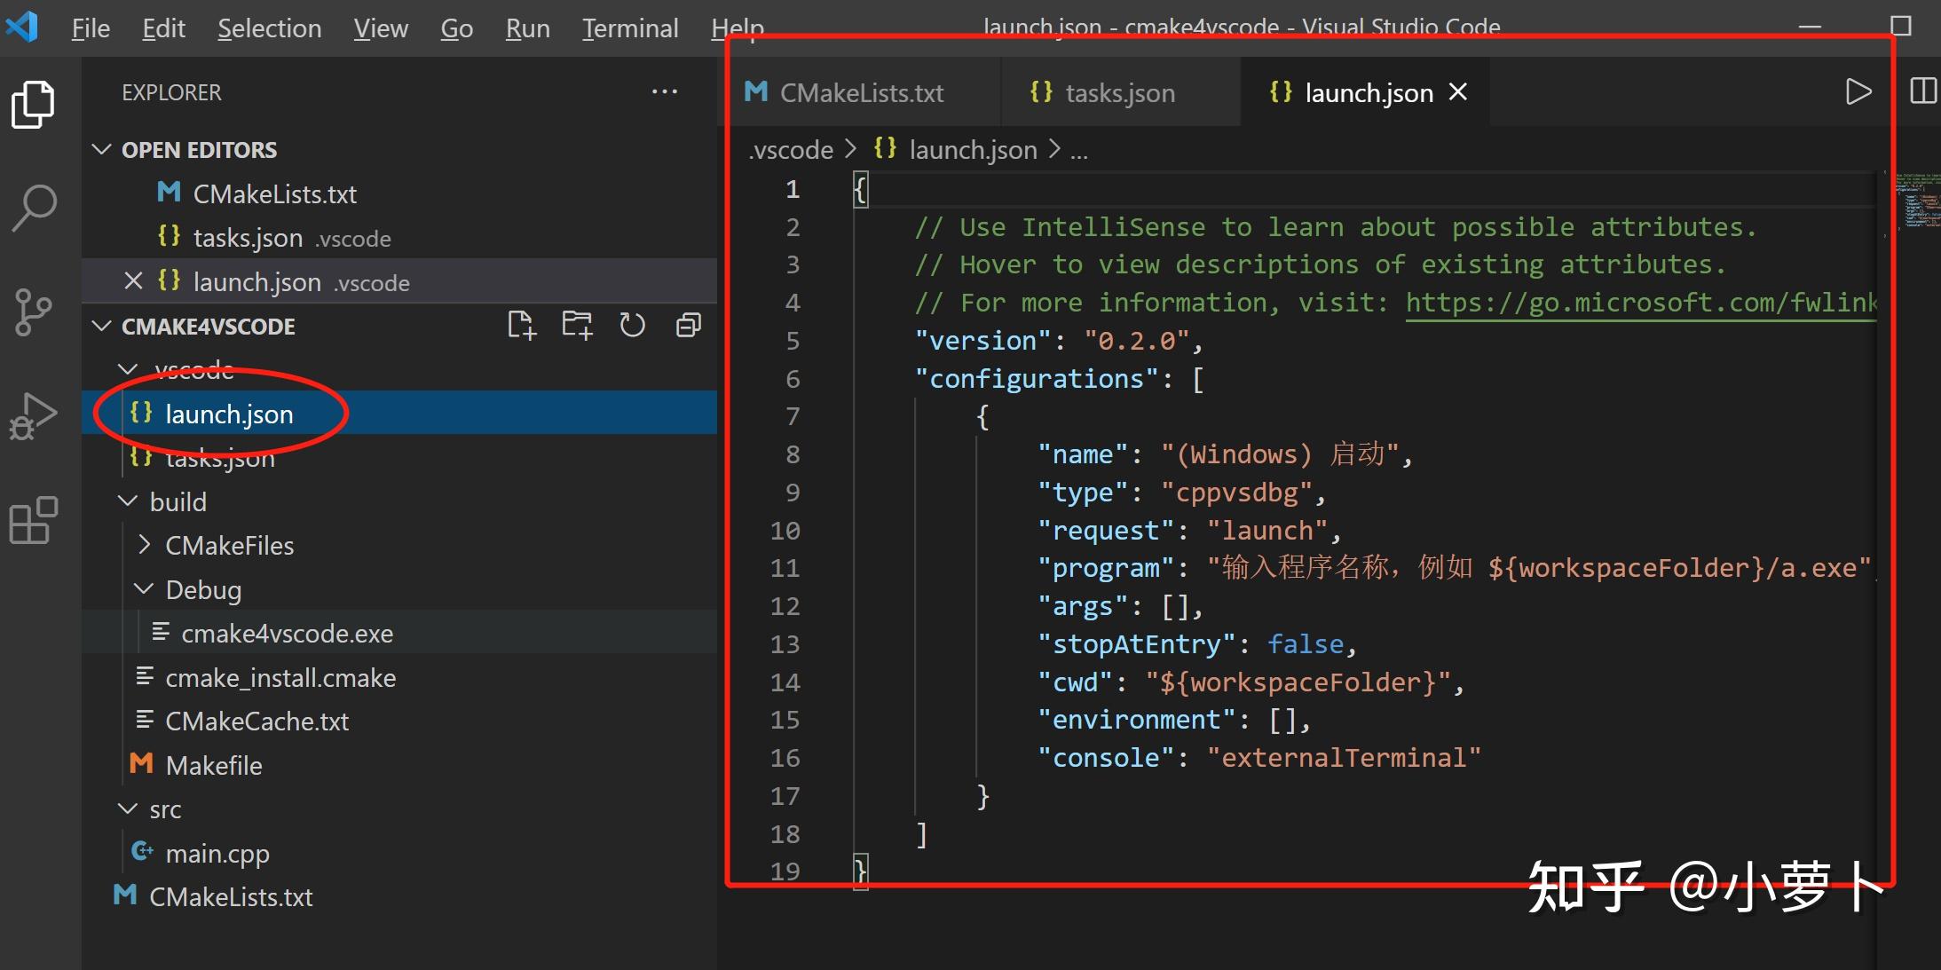The height and width of the screenshot is (970, 1941).
Task: Start debugging with the Run play icon
Action: coord(1859,91)
